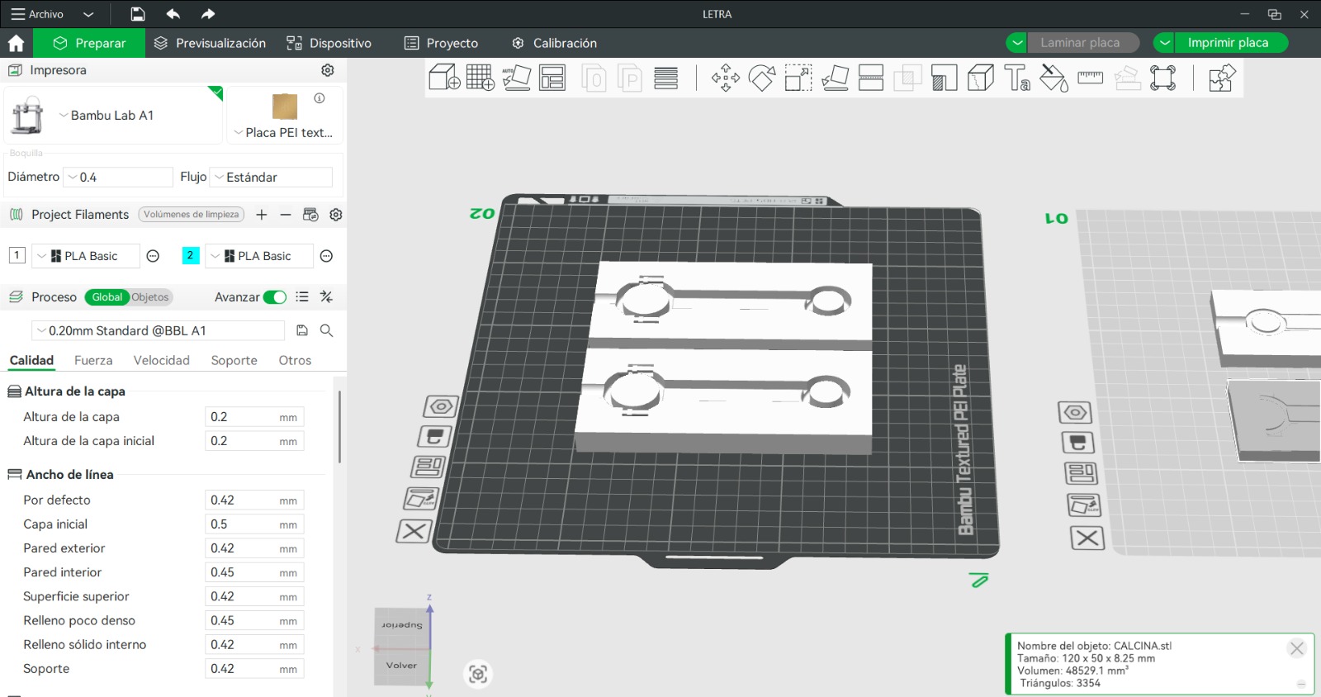1321x697 pixels.
Task: Select the Move tool
Action: (726, 78)
